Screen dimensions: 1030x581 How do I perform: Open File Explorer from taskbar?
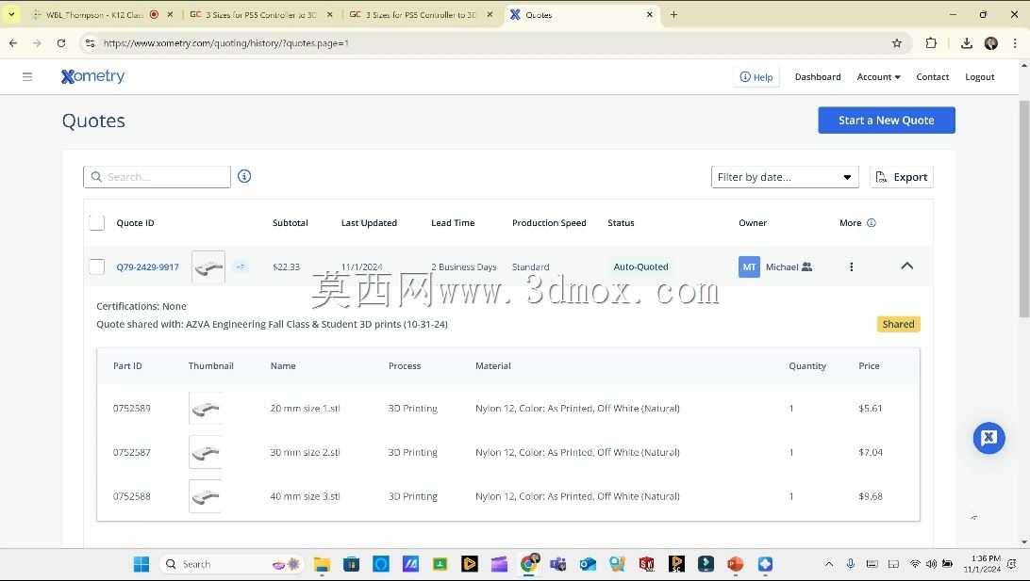(x=322, y=564)
